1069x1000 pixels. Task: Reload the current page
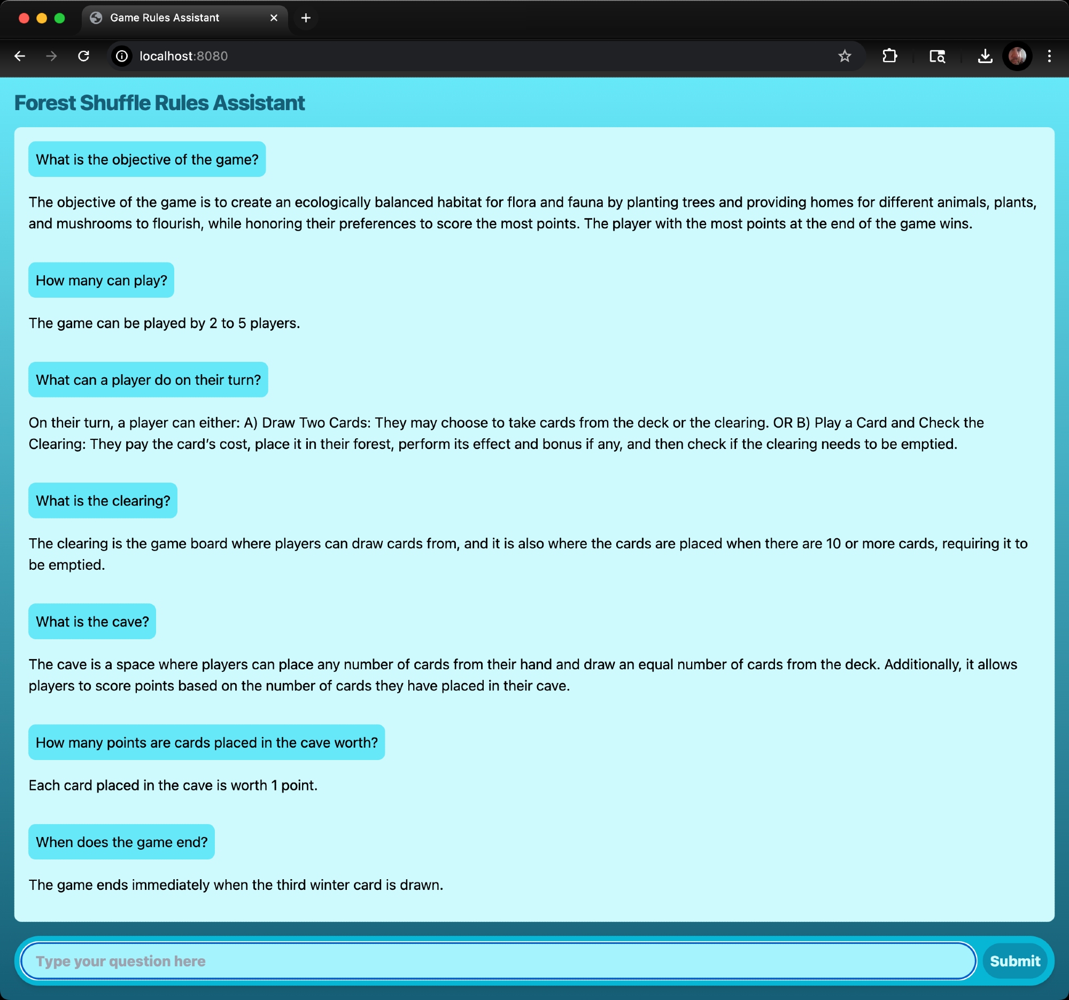pyautogui.click(x=83, y=56)
